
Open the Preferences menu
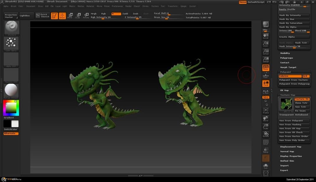[x=117, y=6]
